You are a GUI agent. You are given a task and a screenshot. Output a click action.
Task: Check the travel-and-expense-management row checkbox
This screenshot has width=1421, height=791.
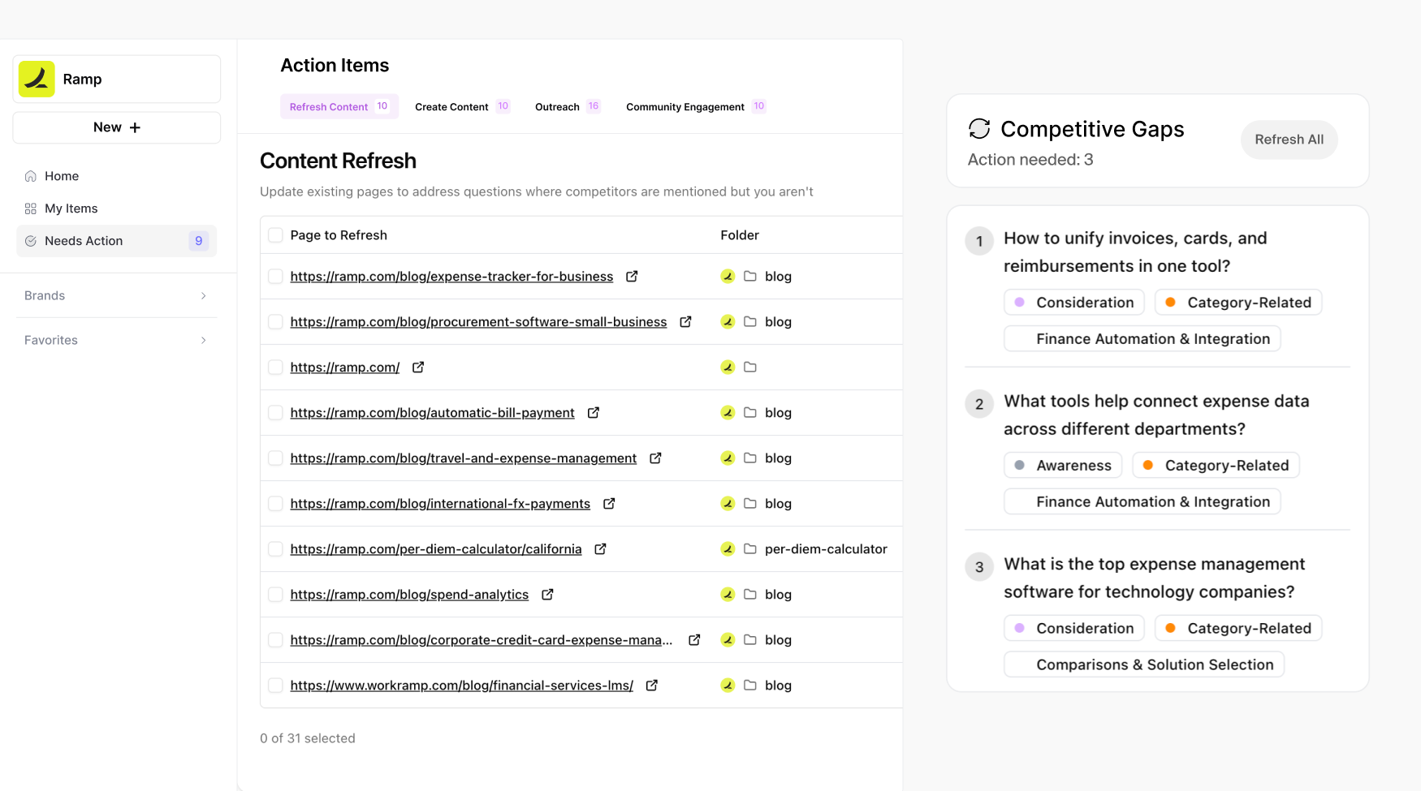(x=275, y=458)
